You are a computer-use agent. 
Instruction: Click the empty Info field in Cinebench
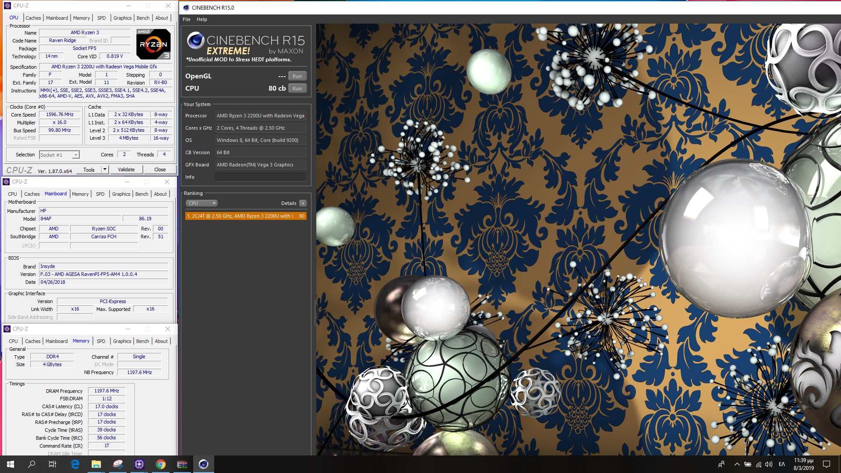(x=260, y=177)
